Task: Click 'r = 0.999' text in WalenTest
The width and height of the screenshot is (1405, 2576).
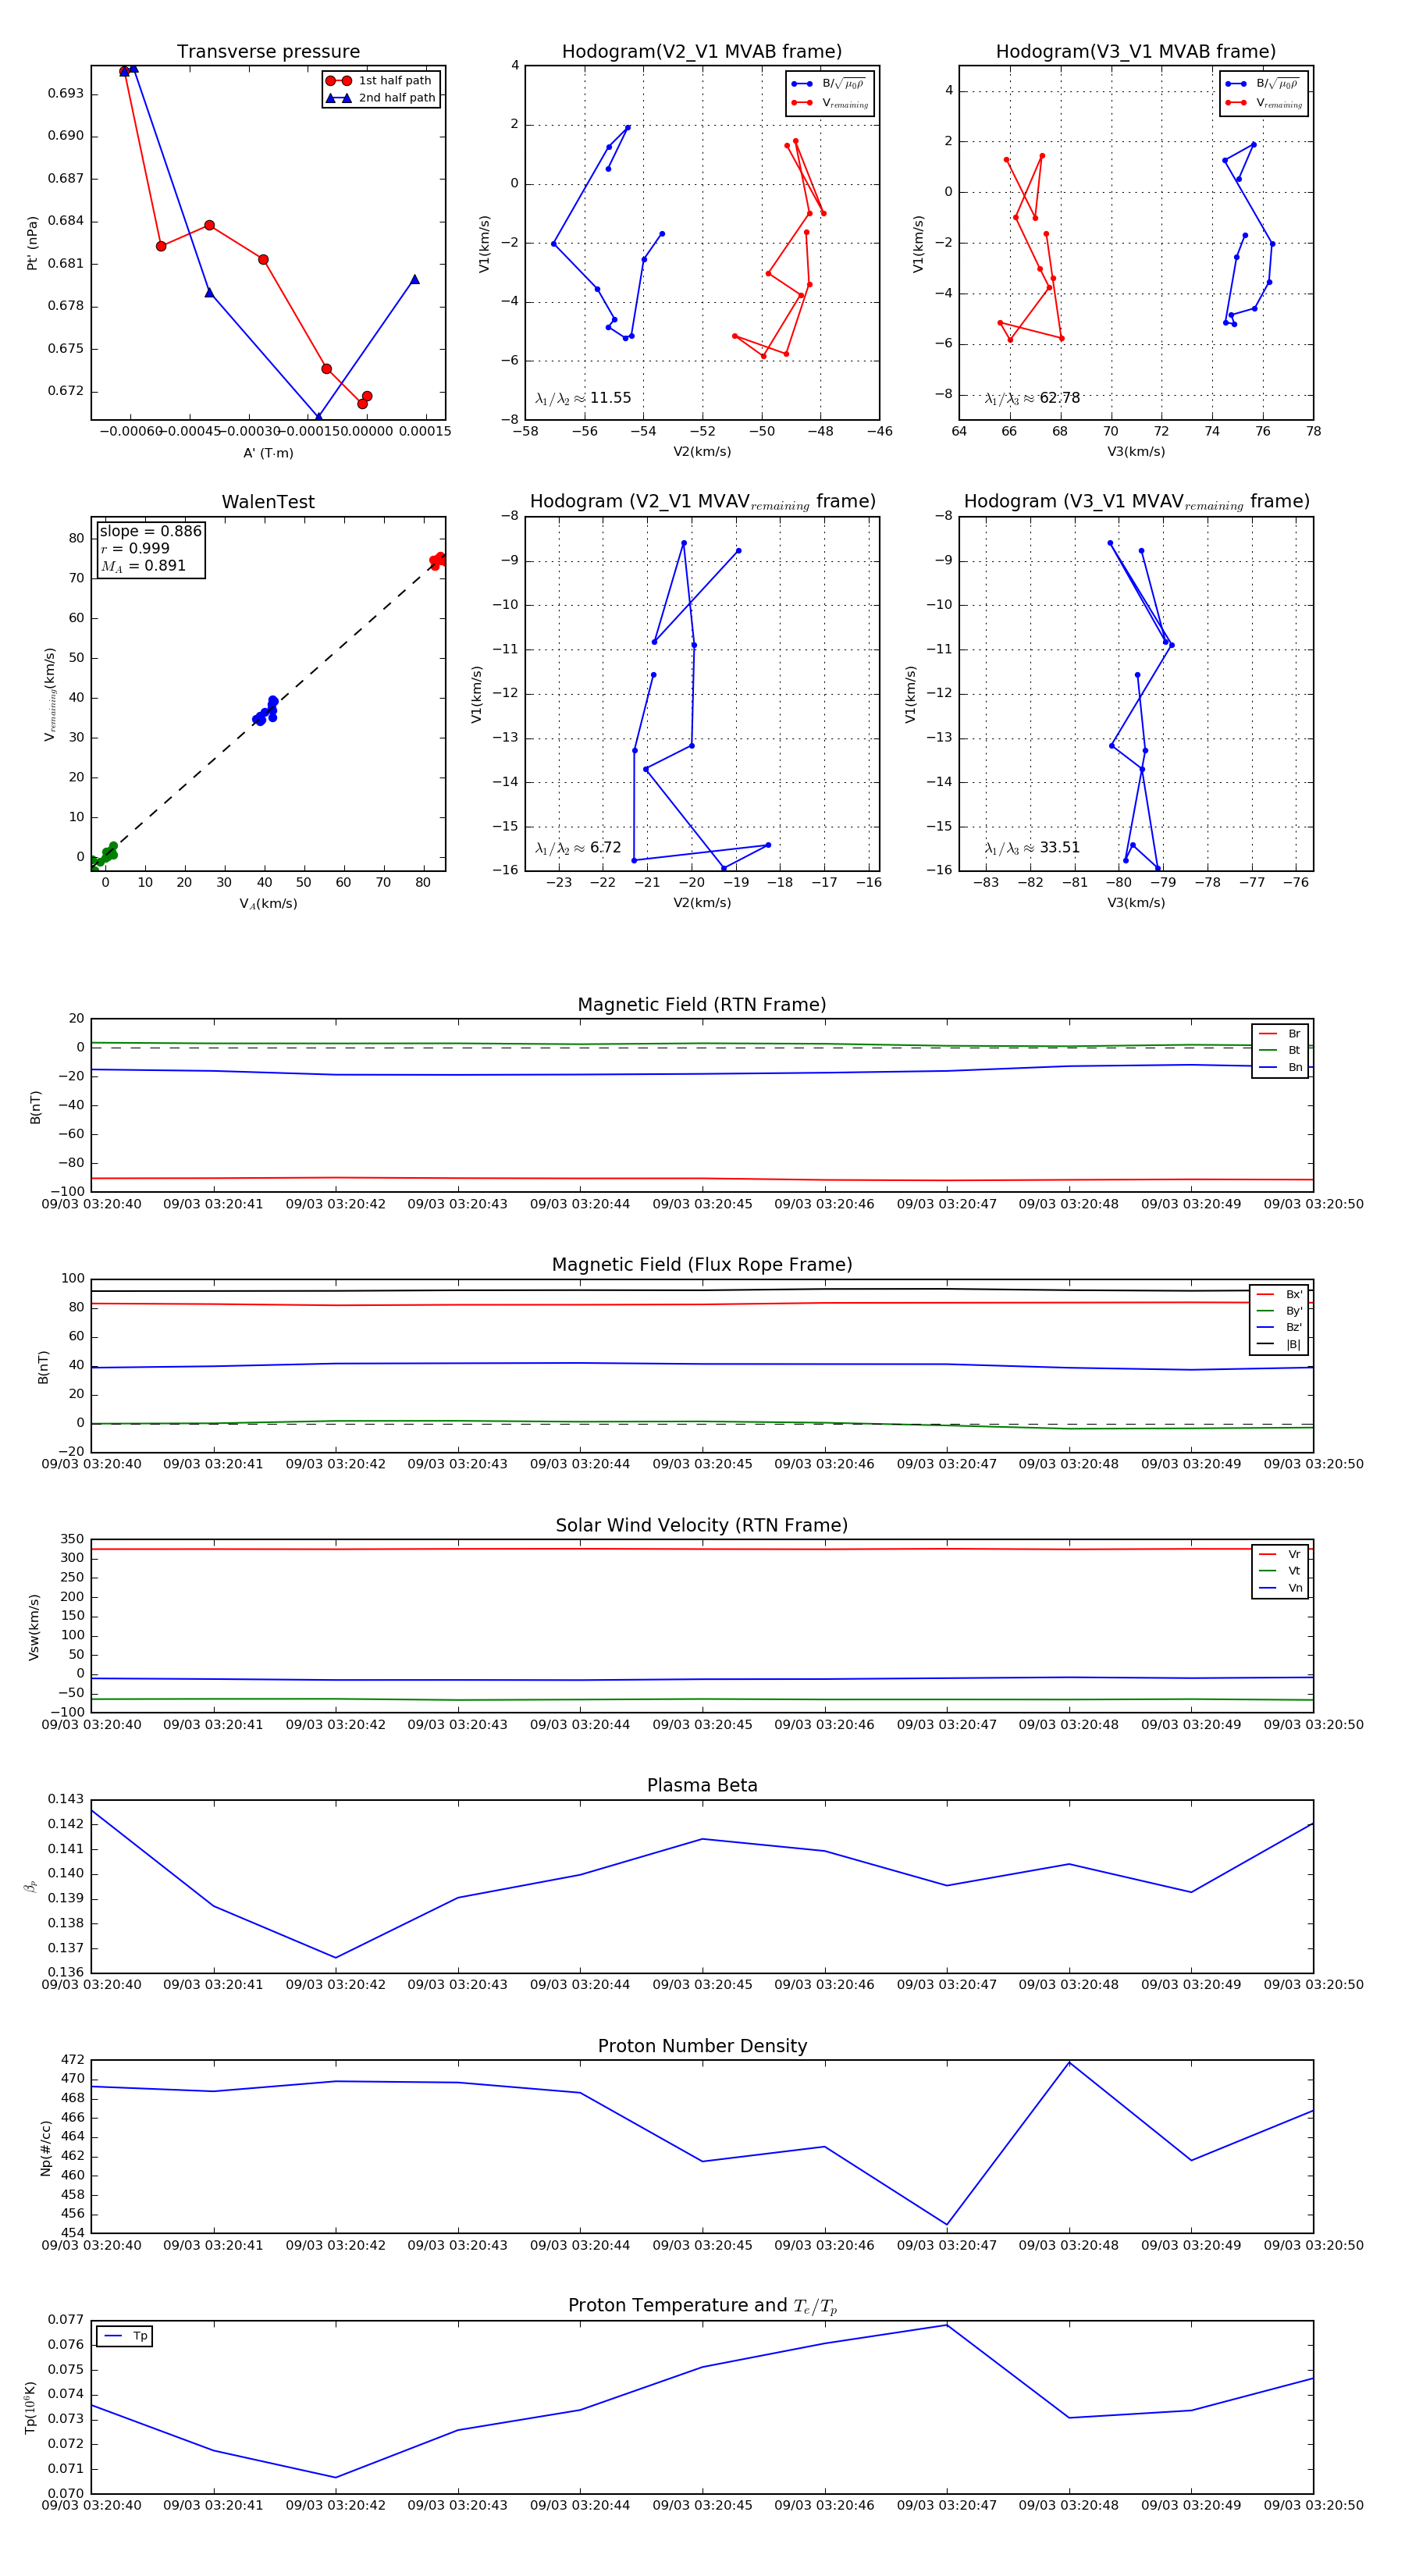Action: [x=135, y=548]
